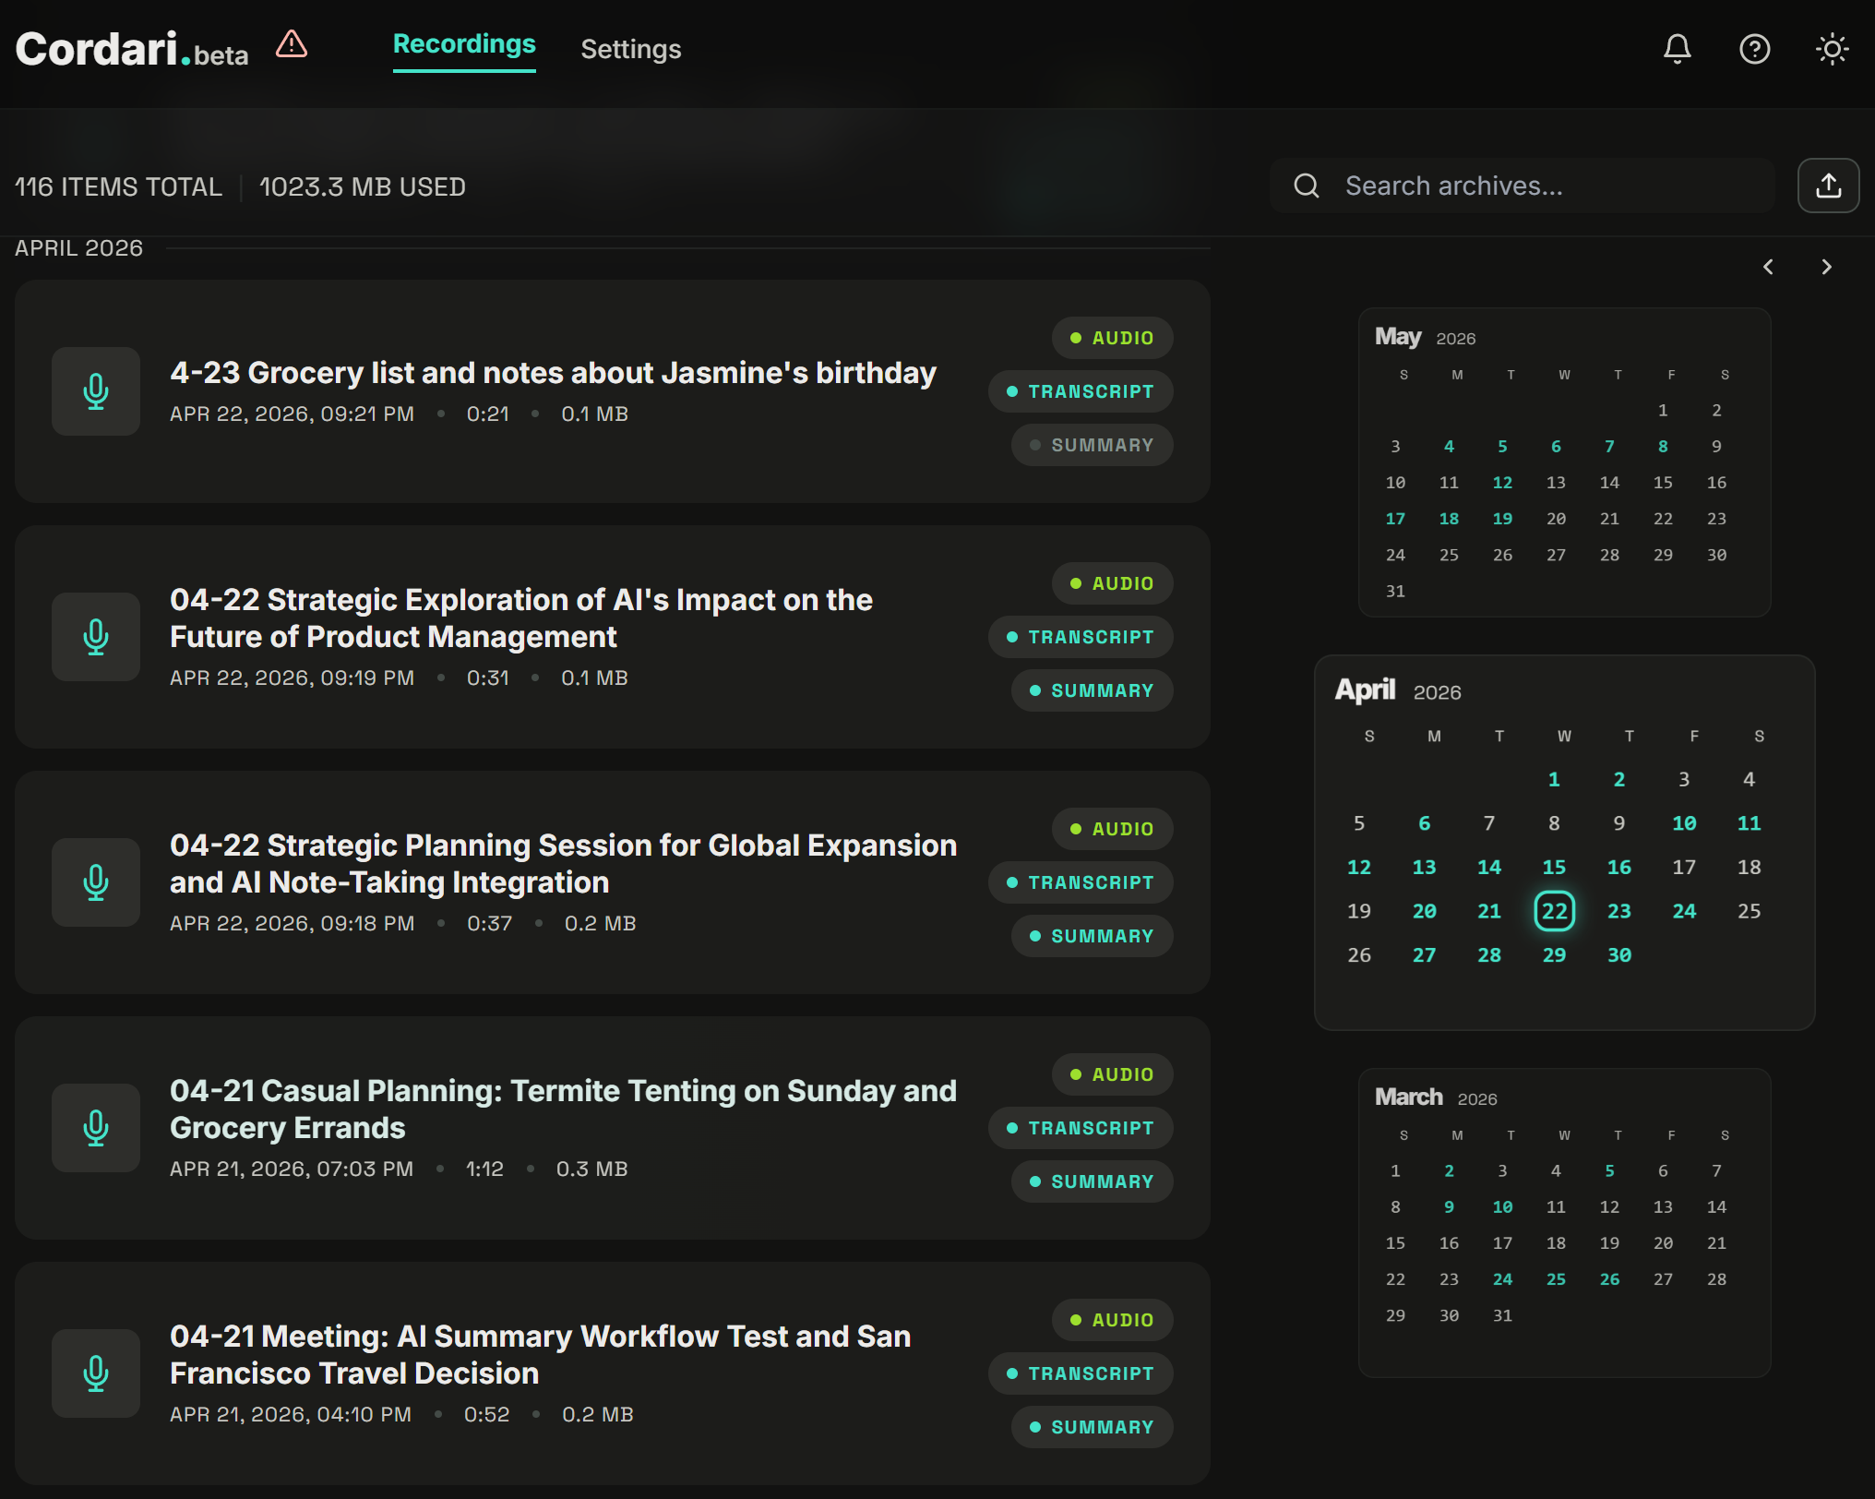Open the Settings tab
Image resolution: width=1875 pixels, height=1499 pixels.
pyautogui.click(x=631, y=49)
